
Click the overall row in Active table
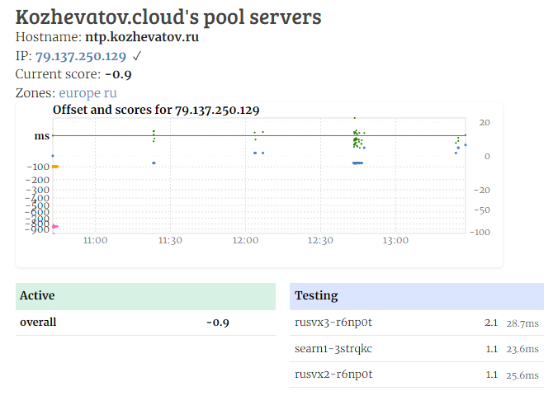click(x=145, y=323)
